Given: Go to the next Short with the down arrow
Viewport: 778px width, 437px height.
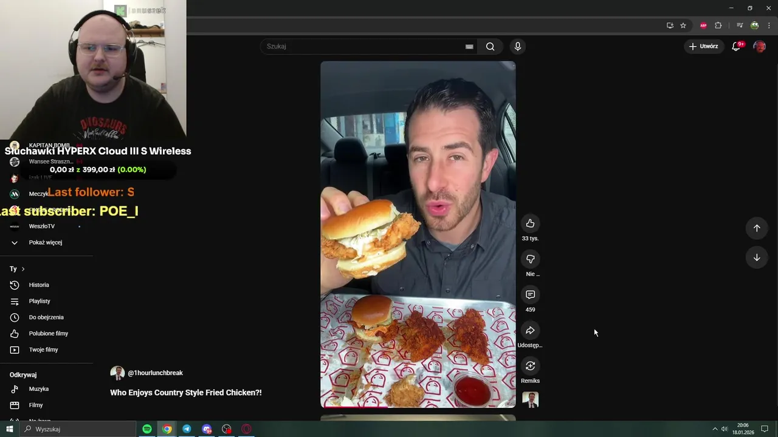Looking at the screenshot, I should (x=757, y=257).
